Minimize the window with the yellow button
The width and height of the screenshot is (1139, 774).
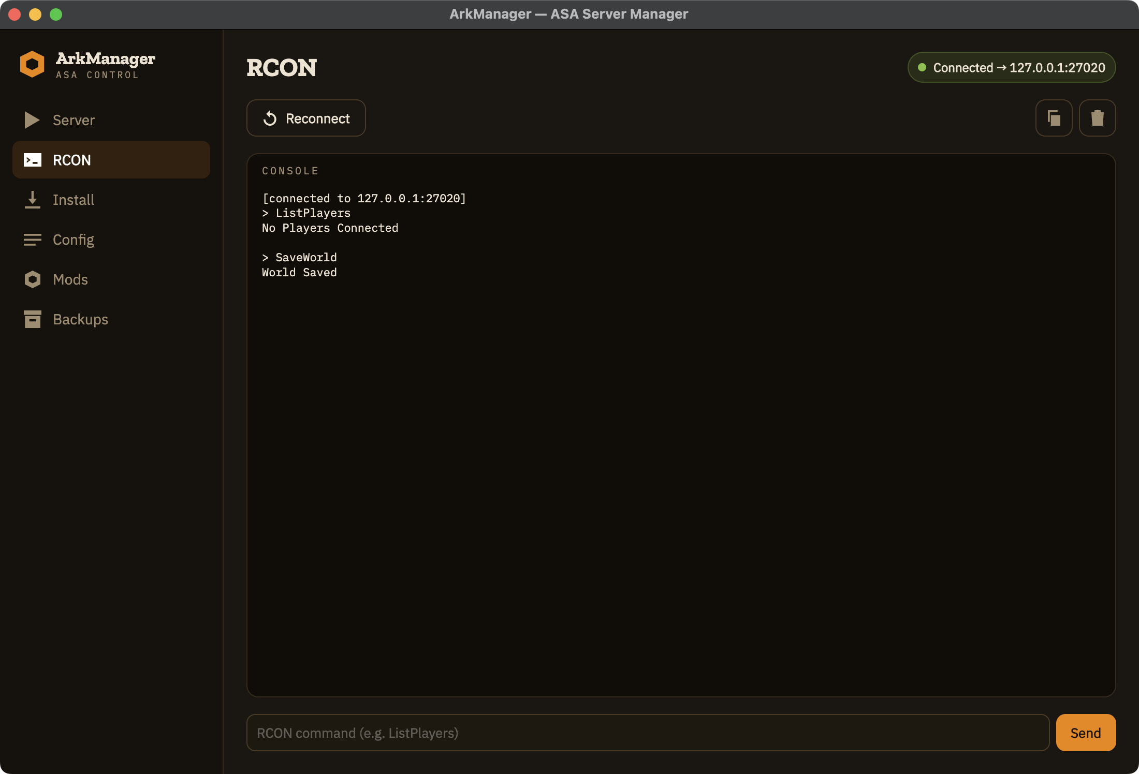(35, 14)
